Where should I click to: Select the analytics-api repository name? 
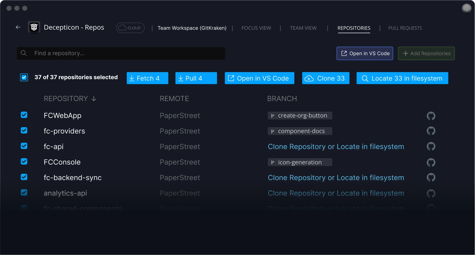click(x=65, y=193)
